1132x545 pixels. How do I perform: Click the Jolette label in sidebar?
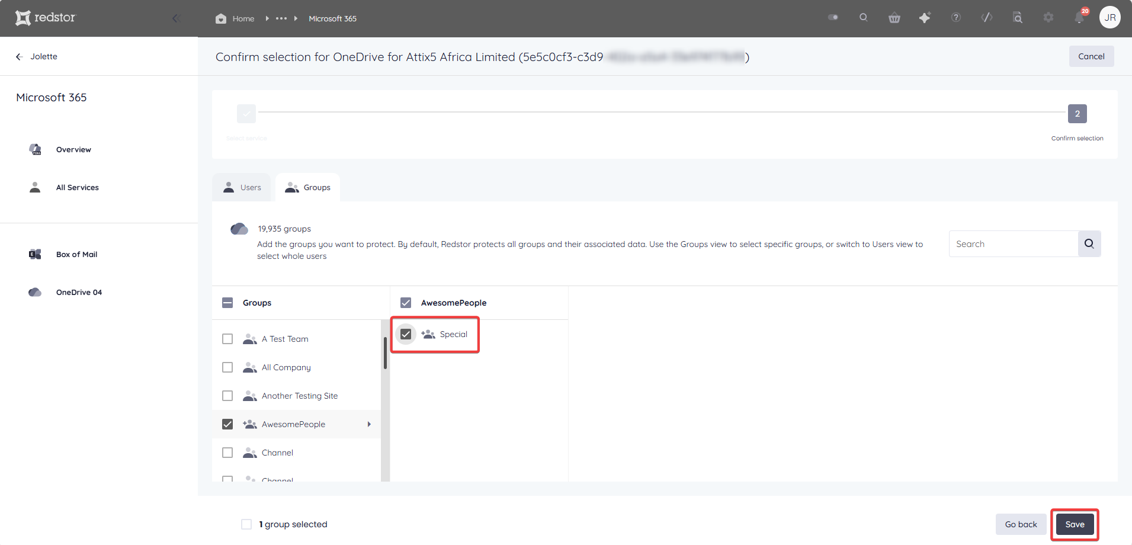tap(44, 57)
